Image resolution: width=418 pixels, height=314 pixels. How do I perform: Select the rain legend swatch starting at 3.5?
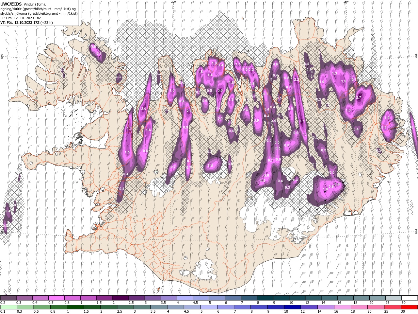click(x=159, y=307)
